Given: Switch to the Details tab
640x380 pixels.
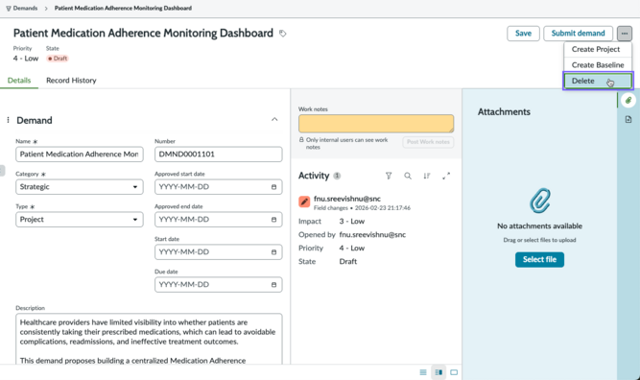Looking at the screenshot, I should click(19, 80).
